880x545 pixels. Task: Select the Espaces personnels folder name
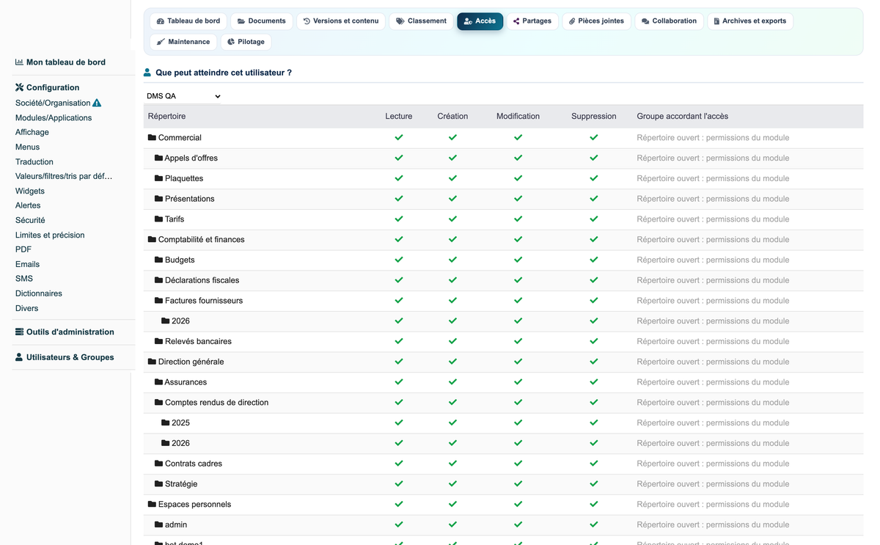point(195,505)
